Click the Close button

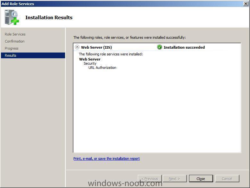[201, 179]
